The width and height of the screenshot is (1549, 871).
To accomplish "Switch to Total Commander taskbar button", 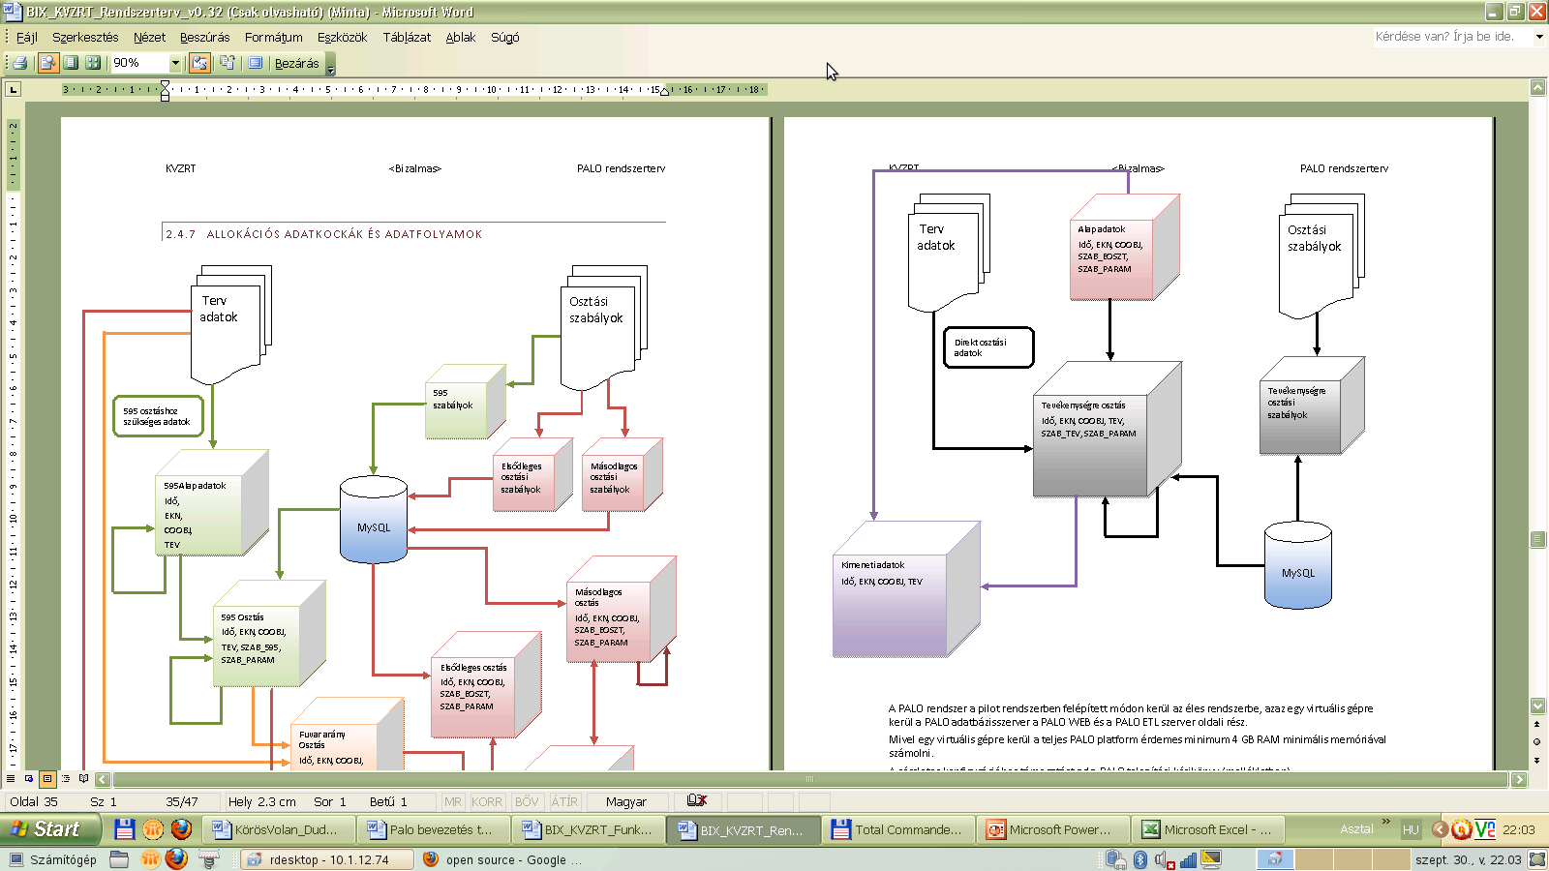I will [897, 829].
